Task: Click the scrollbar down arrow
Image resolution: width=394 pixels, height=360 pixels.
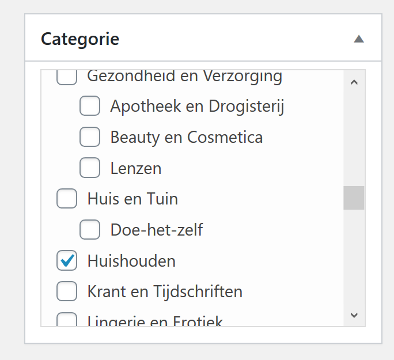Action: click(354, 314)
